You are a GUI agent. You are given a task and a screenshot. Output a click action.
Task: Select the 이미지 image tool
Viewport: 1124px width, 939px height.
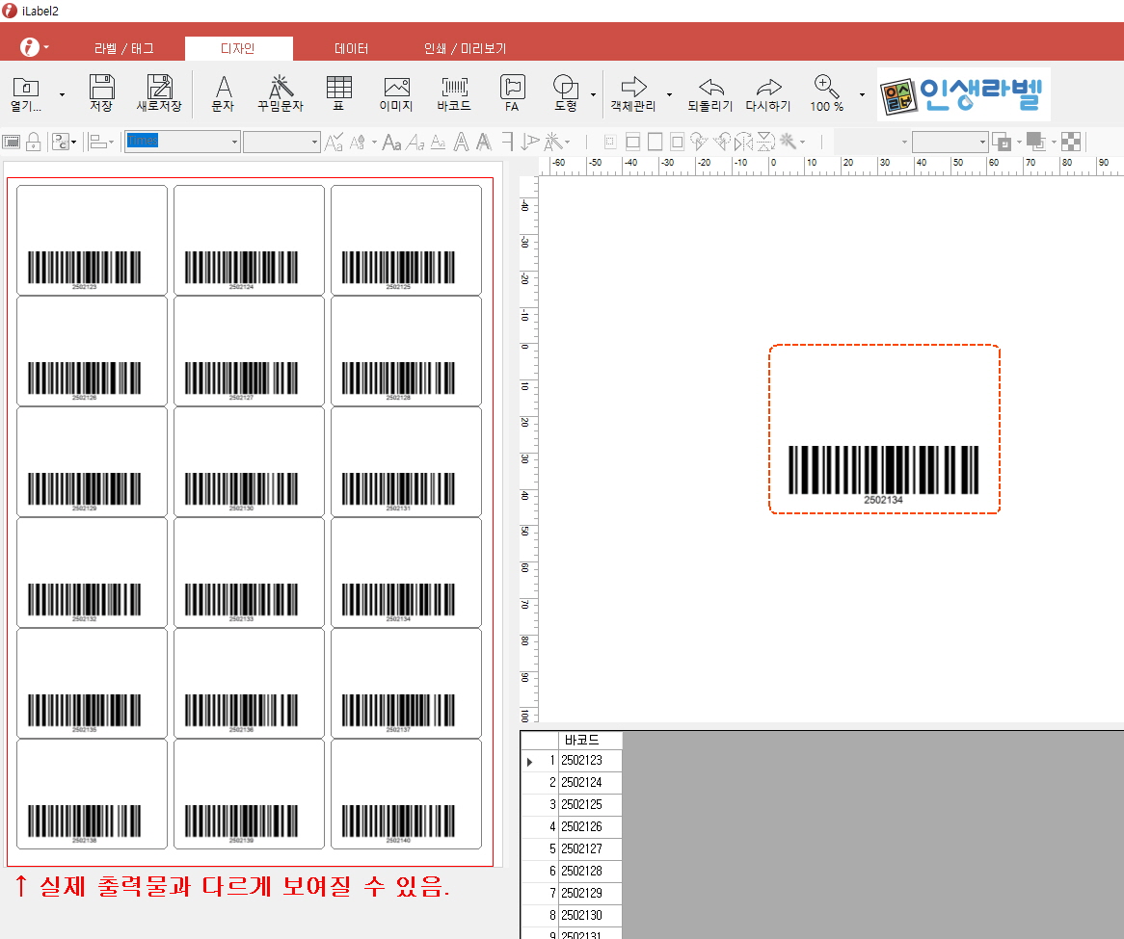(x=396, y=94)
